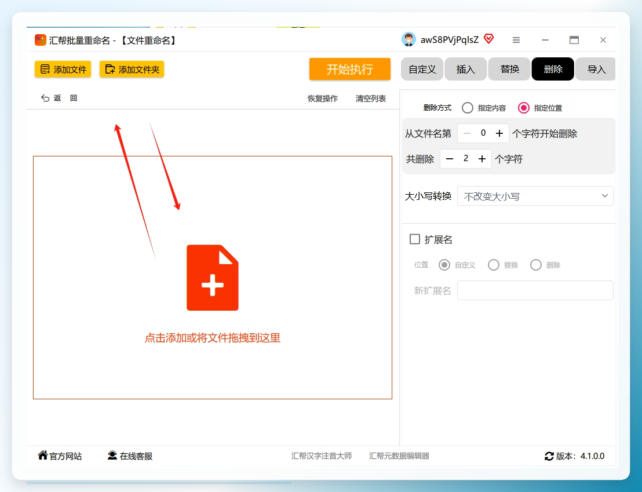
Task: Increase the 共删除 character count
Action: coord(482,159)
